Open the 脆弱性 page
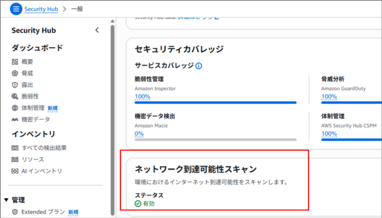The width and height of the screenshot is (382, 218). click(30, 96)
